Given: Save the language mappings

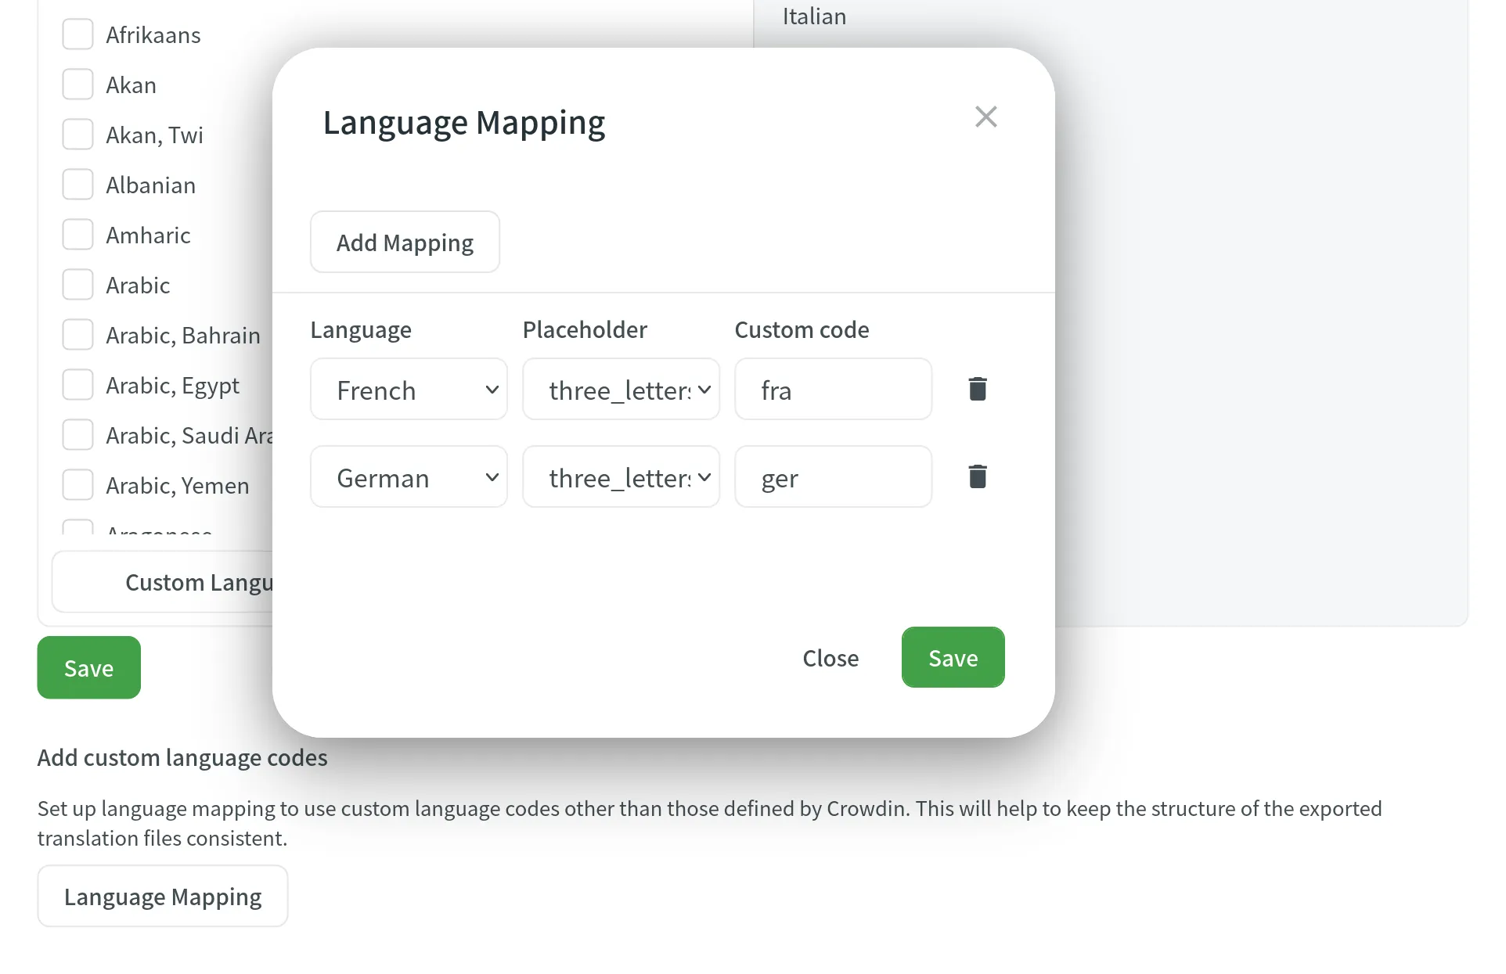Looking at the screenshot, I should coord(953,657).
